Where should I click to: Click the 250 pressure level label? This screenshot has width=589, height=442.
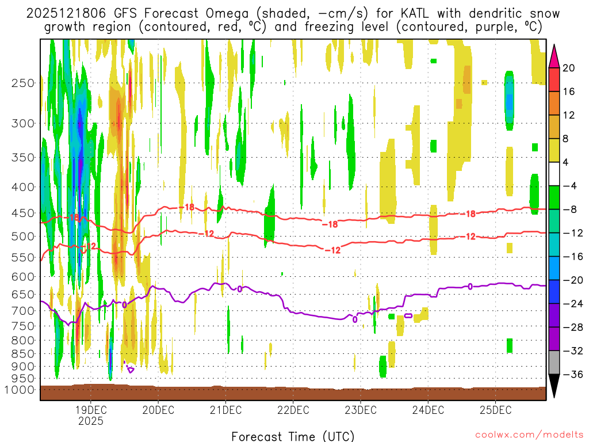point(22,83)
